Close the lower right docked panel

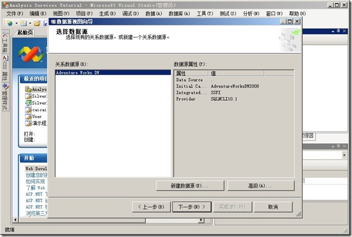pyautogui.click(x=344, y=146)
